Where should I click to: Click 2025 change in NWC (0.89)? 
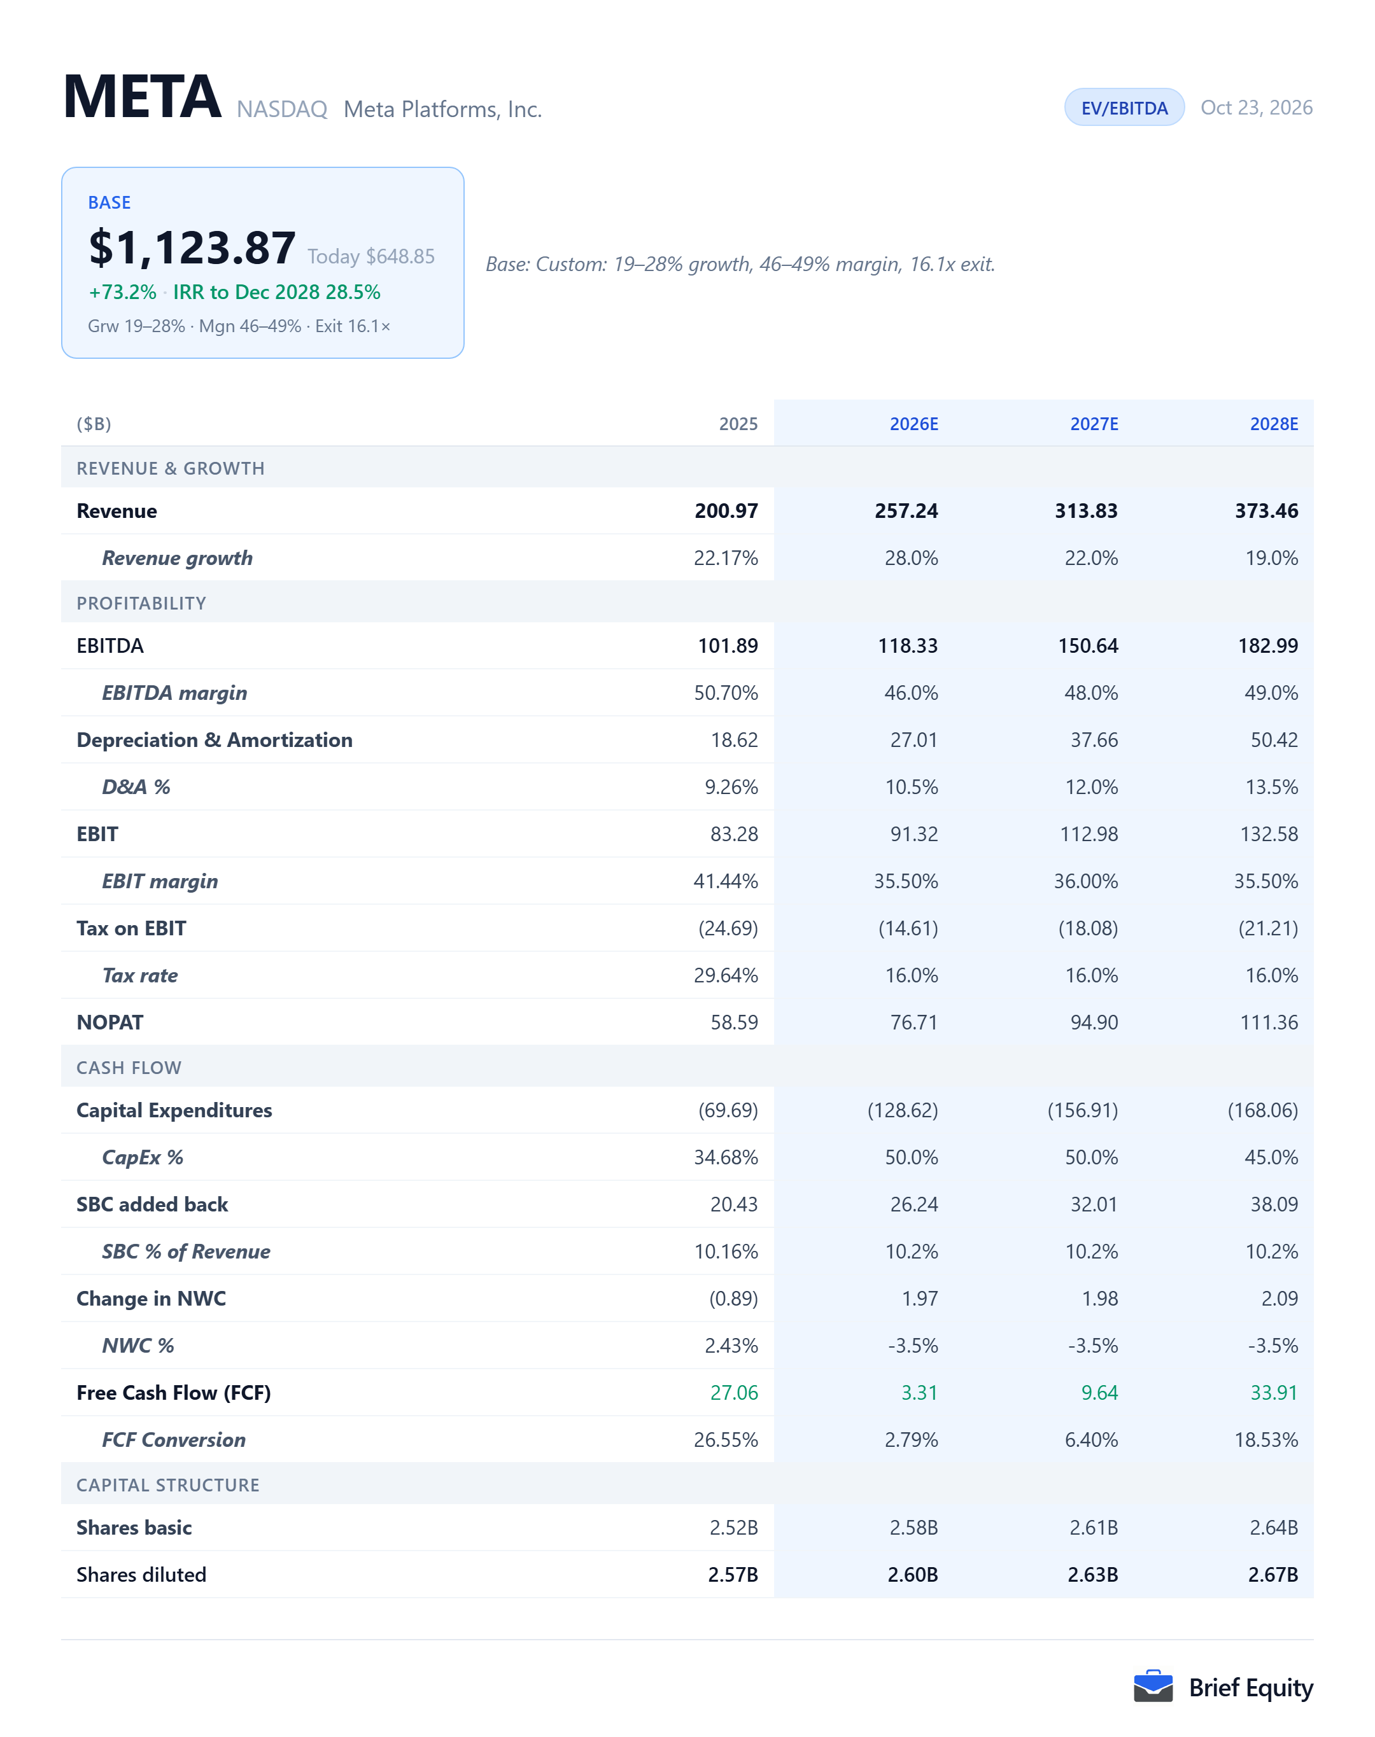pos(733,1299)
